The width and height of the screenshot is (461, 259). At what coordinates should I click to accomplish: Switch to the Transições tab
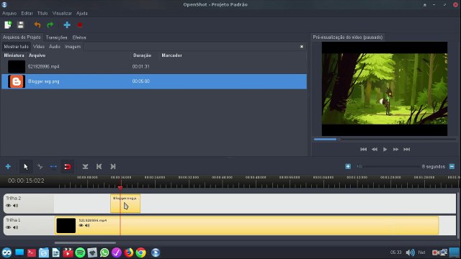click(56, 37)
